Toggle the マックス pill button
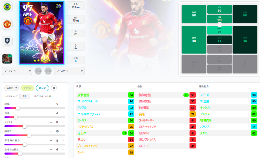This screenshot has height=158, width=260. click(x=27, y=88)
